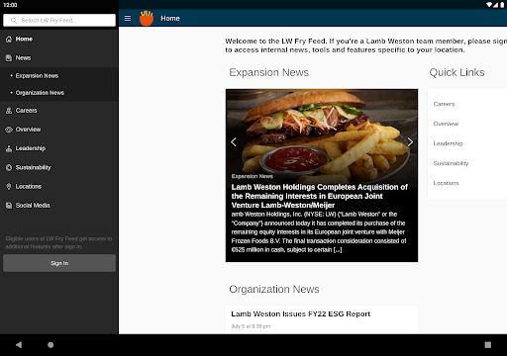Click the Locations pin icon
This screenshot has width=507, height=356.
point(9,187)
